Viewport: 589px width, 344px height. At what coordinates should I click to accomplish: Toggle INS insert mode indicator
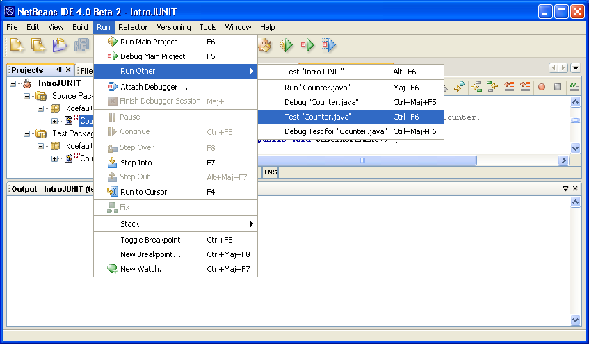(270, 172)
